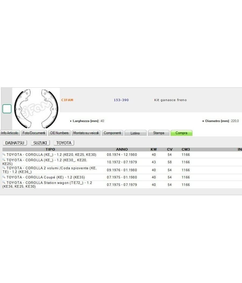Click the KW value 43
Viewport: 242px width, 283px height.
(154, 162)
